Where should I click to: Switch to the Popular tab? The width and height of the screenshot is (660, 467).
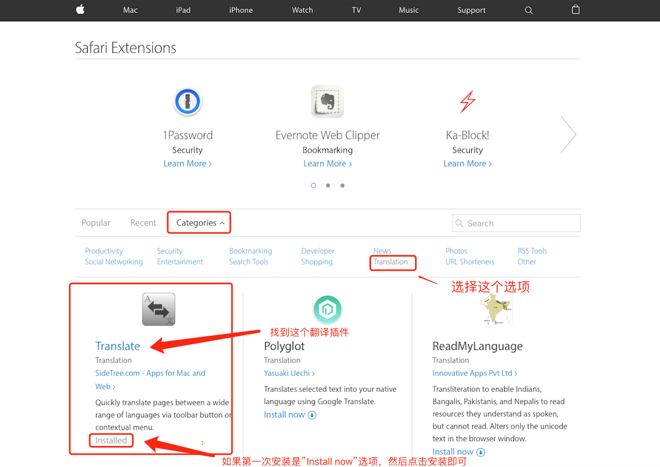point(96,223)
